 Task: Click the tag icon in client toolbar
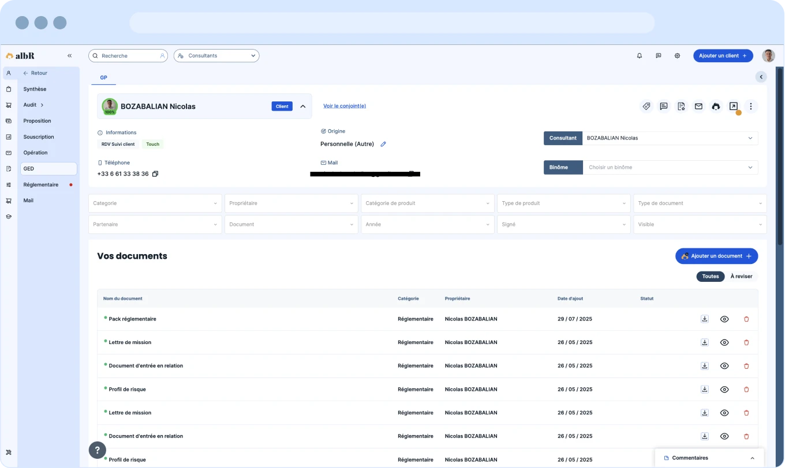tap(646, 106)
